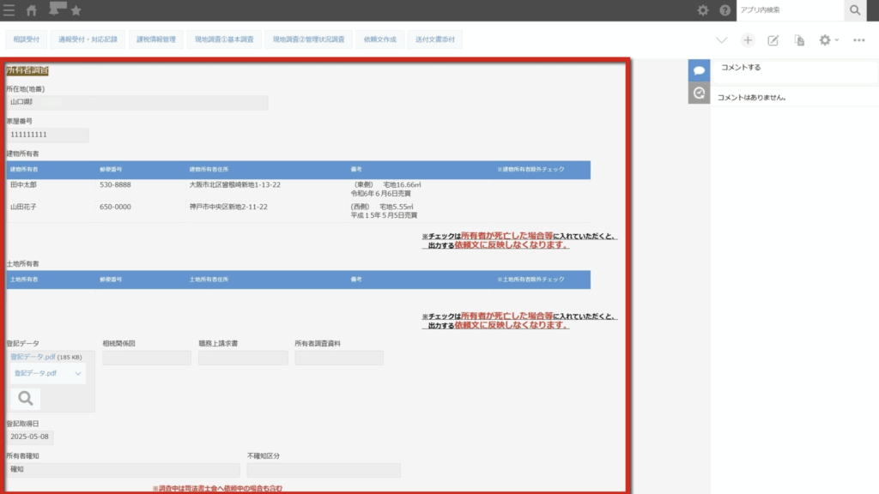879x494 pixels.
Task: Select postal code 650-0000
Action: click(116, 208)
